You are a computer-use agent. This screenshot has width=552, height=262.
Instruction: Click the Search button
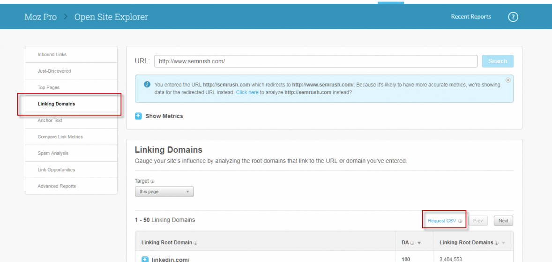[x=497, y=61]
